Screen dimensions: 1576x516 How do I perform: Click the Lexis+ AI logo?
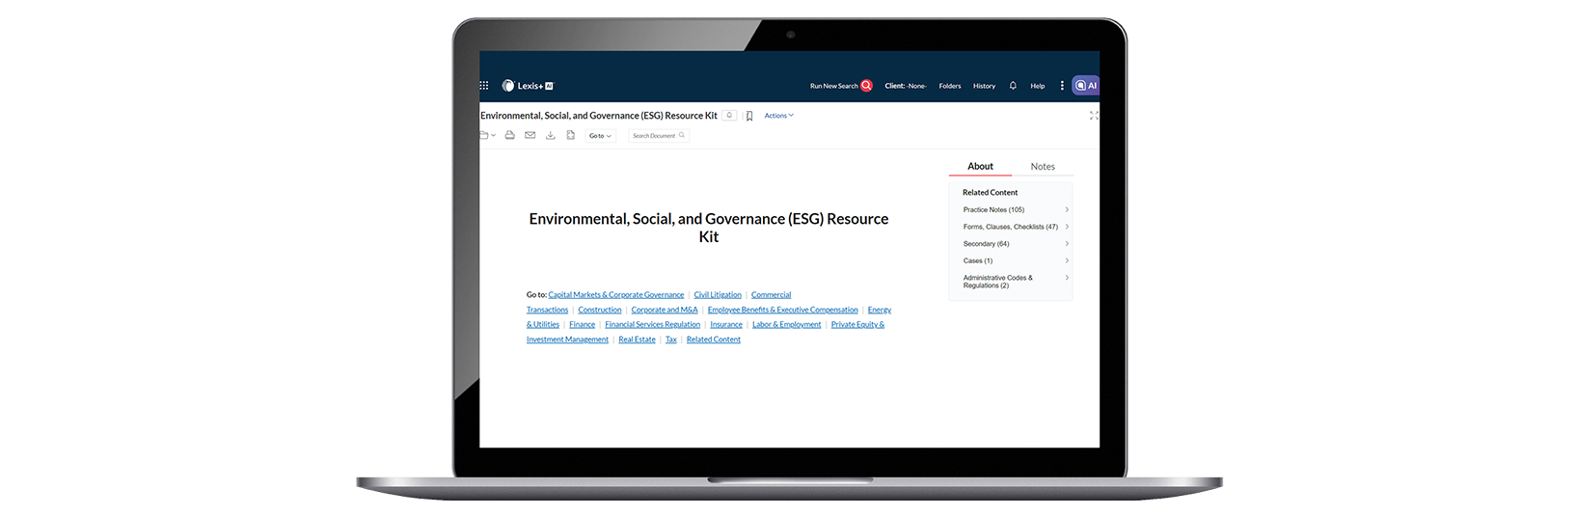tap(528, 86)
